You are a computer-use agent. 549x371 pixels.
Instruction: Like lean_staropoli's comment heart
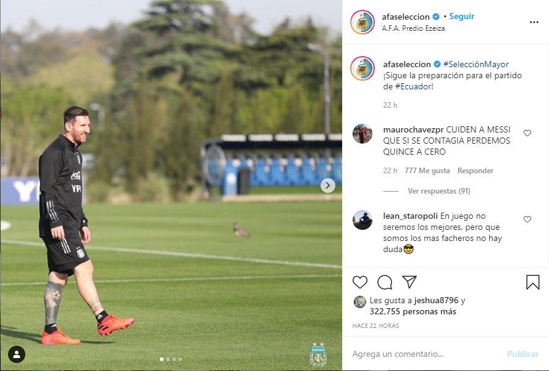527,219
